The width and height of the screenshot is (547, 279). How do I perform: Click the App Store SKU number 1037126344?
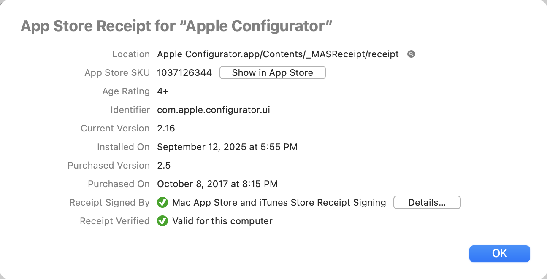184,72
